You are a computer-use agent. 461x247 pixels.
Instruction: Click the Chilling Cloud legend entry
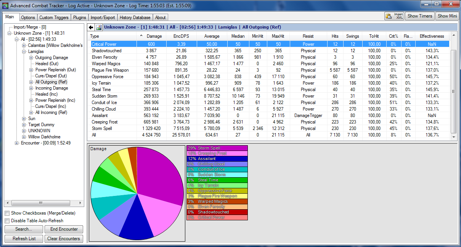(x=217, y=164)
